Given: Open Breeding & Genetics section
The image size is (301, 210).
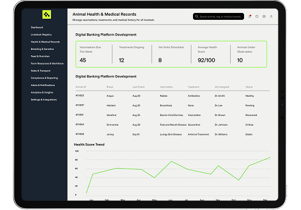Looking at the screenshot, I should tap(42, 49).
